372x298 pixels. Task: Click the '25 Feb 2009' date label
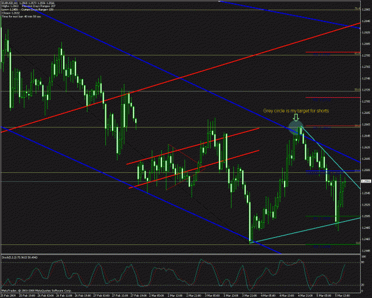pos(8,296)
